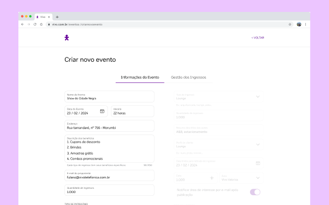Click the text '2. Brindes'

pos(74,148)
